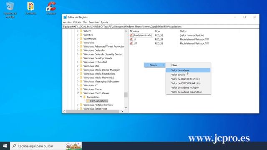
Task: Click the taskbar search box
Action: pyautogui.click(x=46, y=146)
